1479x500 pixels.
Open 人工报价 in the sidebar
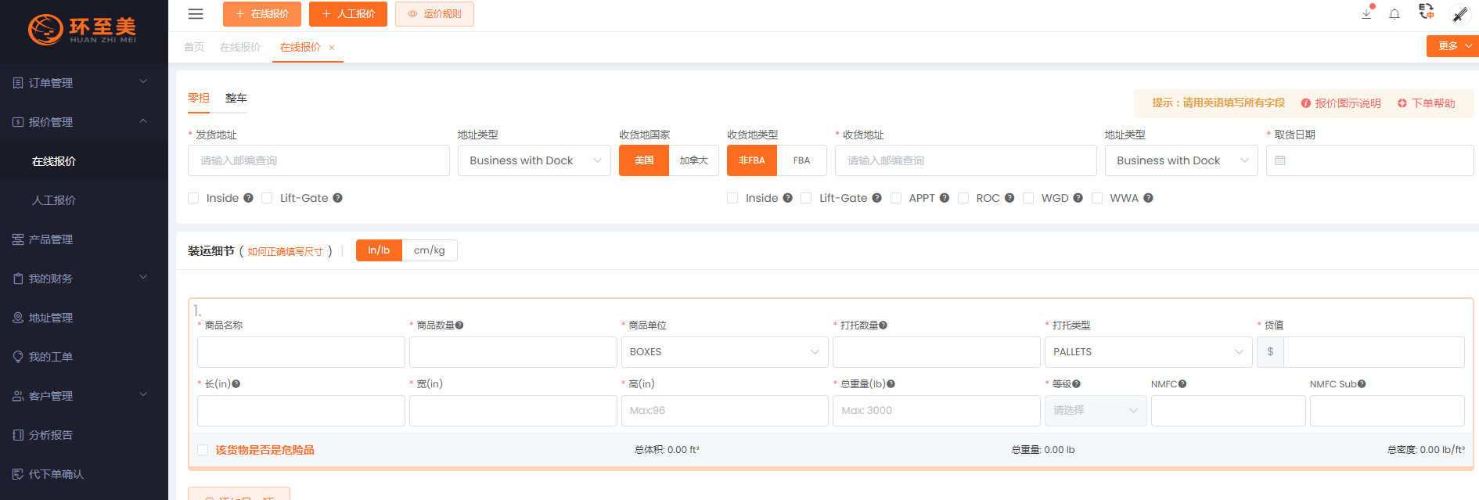point(54,200)
